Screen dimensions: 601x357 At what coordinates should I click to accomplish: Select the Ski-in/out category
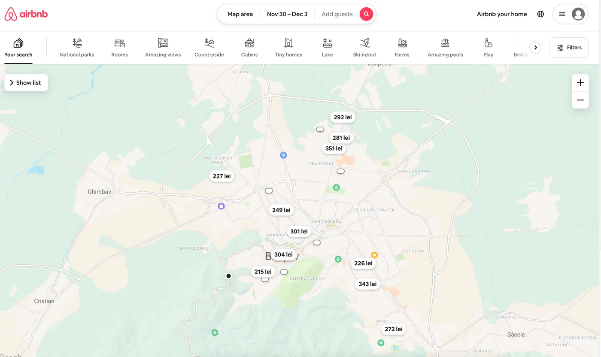pos(365,48)
